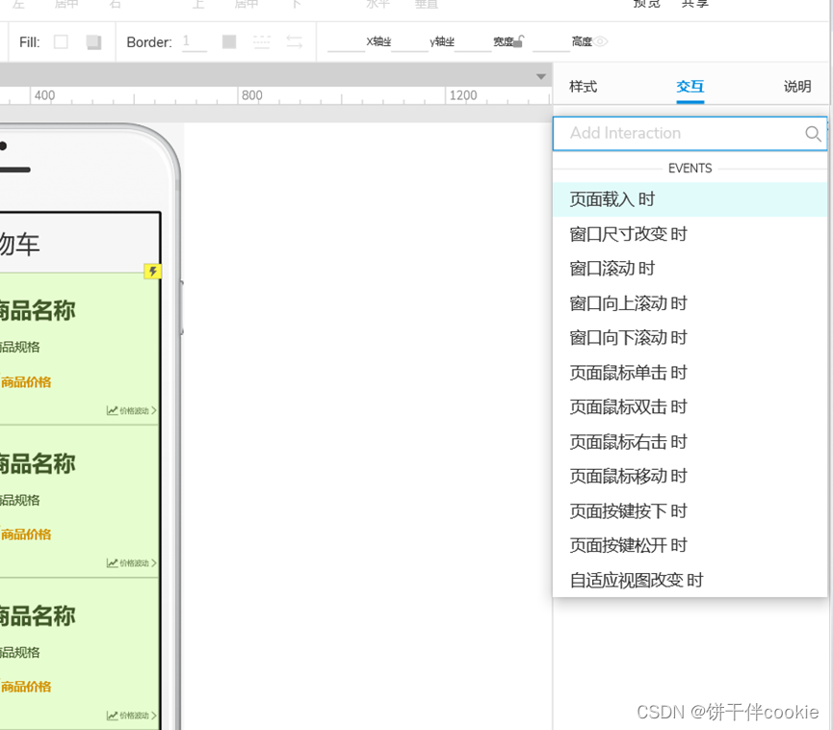Click the height (高度) input field
The height and width of the screenshot is (730, 833).
[x=551, y=42]
